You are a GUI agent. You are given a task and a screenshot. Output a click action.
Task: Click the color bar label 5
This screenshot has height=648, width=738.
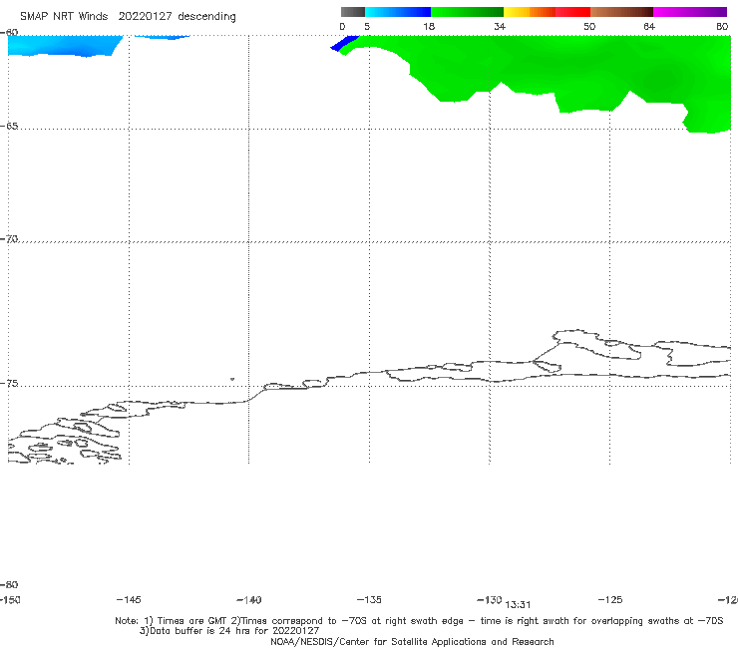[367, 26]
